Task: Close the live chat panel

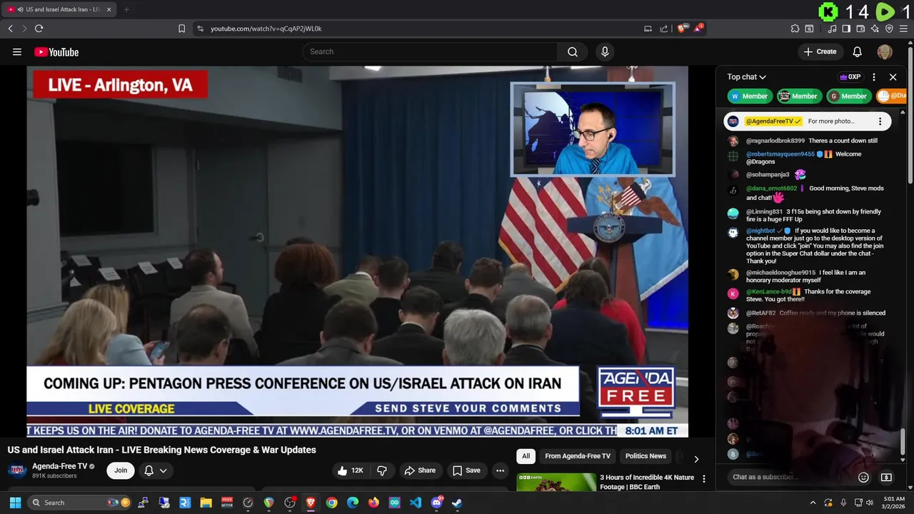Action: pyautogui.click(x=893, y=77)
